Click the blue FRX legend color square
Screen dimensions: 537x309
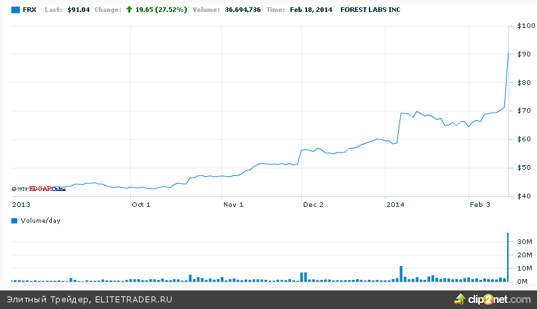tap(15, 10)
